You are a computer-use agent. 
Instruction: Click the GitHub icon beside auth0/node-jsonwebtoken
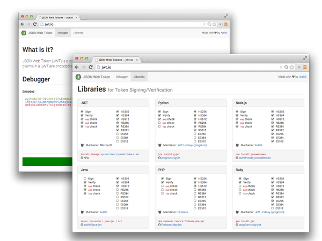237,158
